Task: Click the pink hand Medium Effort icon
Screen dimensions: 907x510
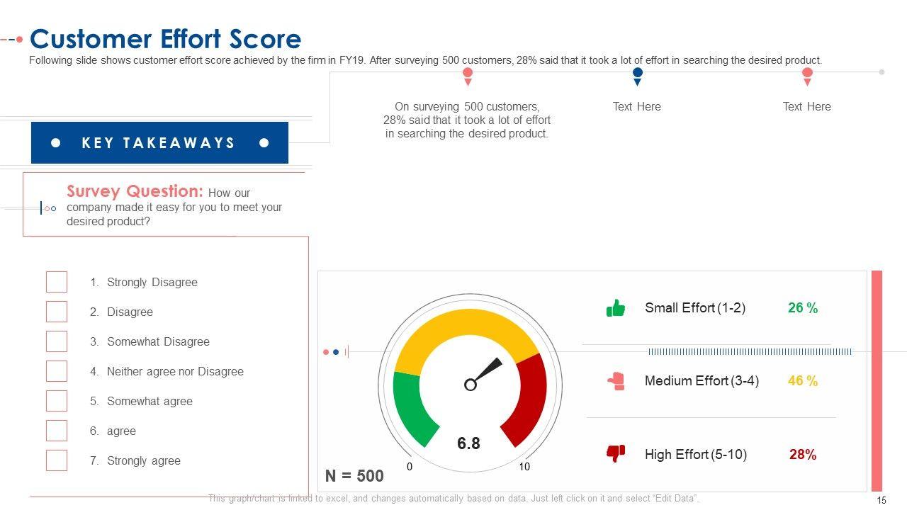Action: 616,381
